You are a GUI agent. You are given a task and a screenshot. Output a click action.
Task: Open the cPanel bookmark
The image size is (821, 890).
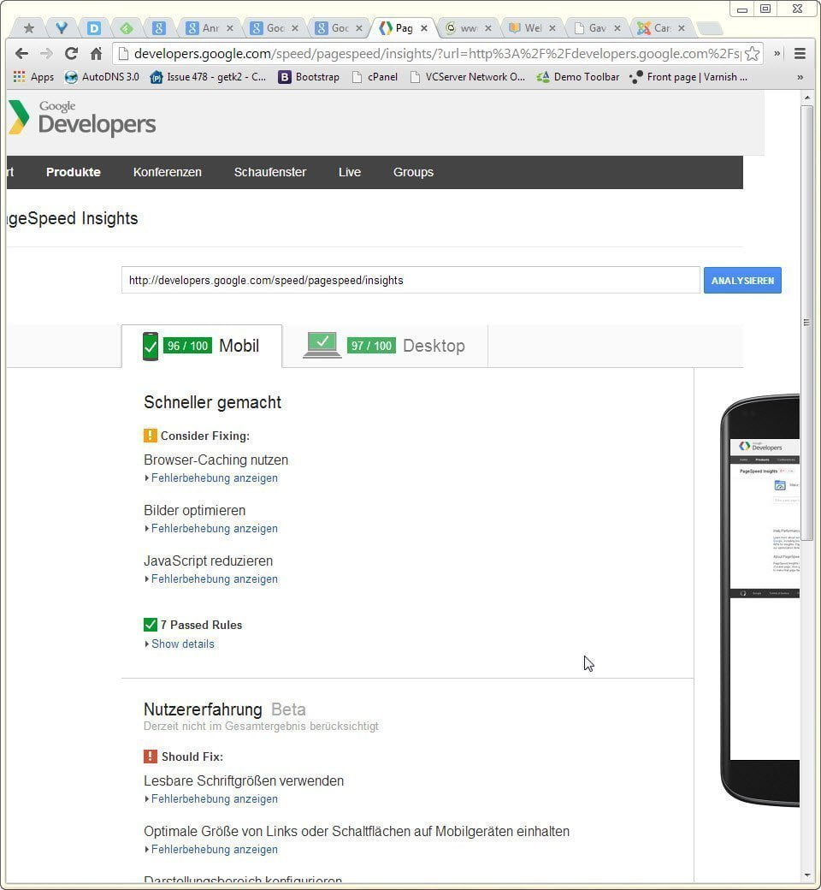click(x=375, y=77)
